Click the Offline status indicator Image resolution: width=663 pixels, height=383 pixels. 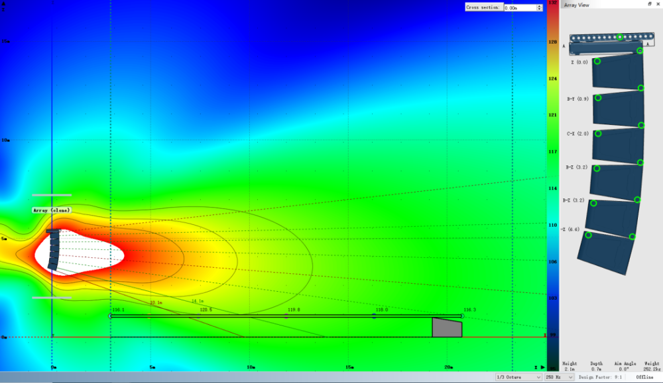click(644, 377)
